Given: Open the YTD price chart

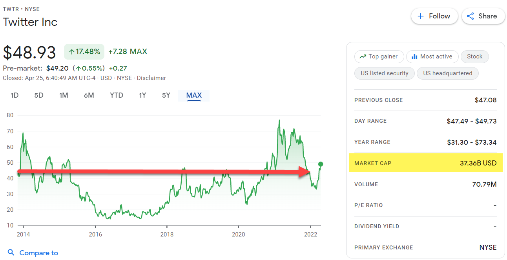Looking at the screenshot, I should [116, 95].
